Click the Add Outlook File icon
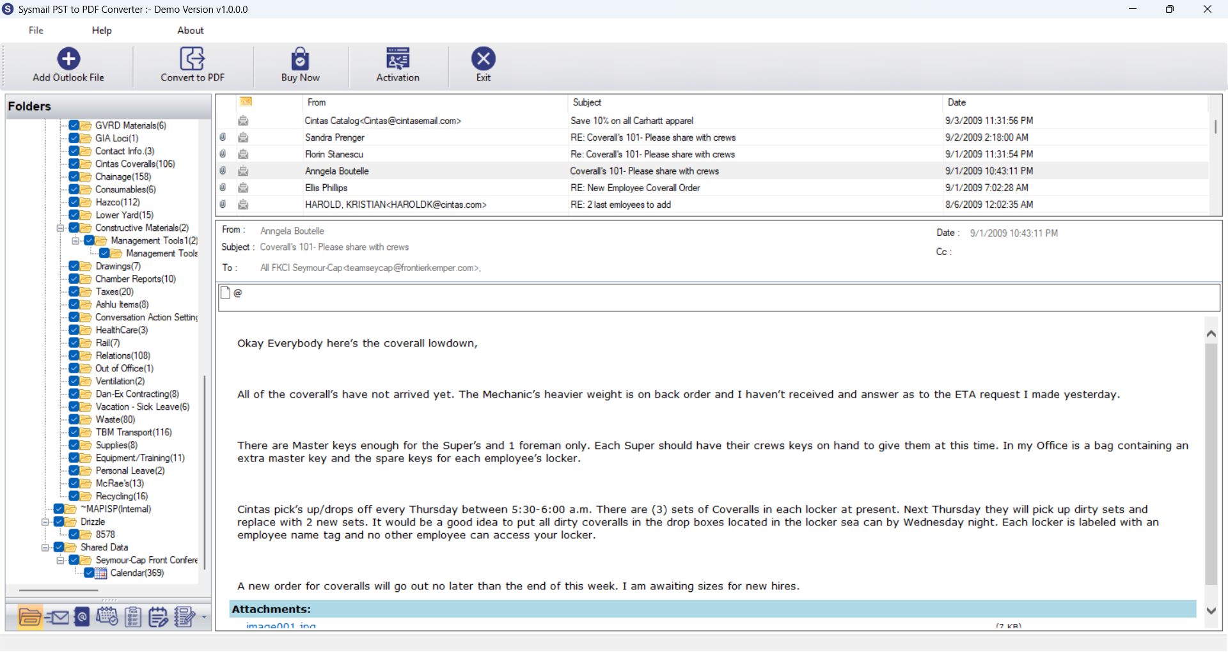1228x652 pixels. click(x=68, y=58)
